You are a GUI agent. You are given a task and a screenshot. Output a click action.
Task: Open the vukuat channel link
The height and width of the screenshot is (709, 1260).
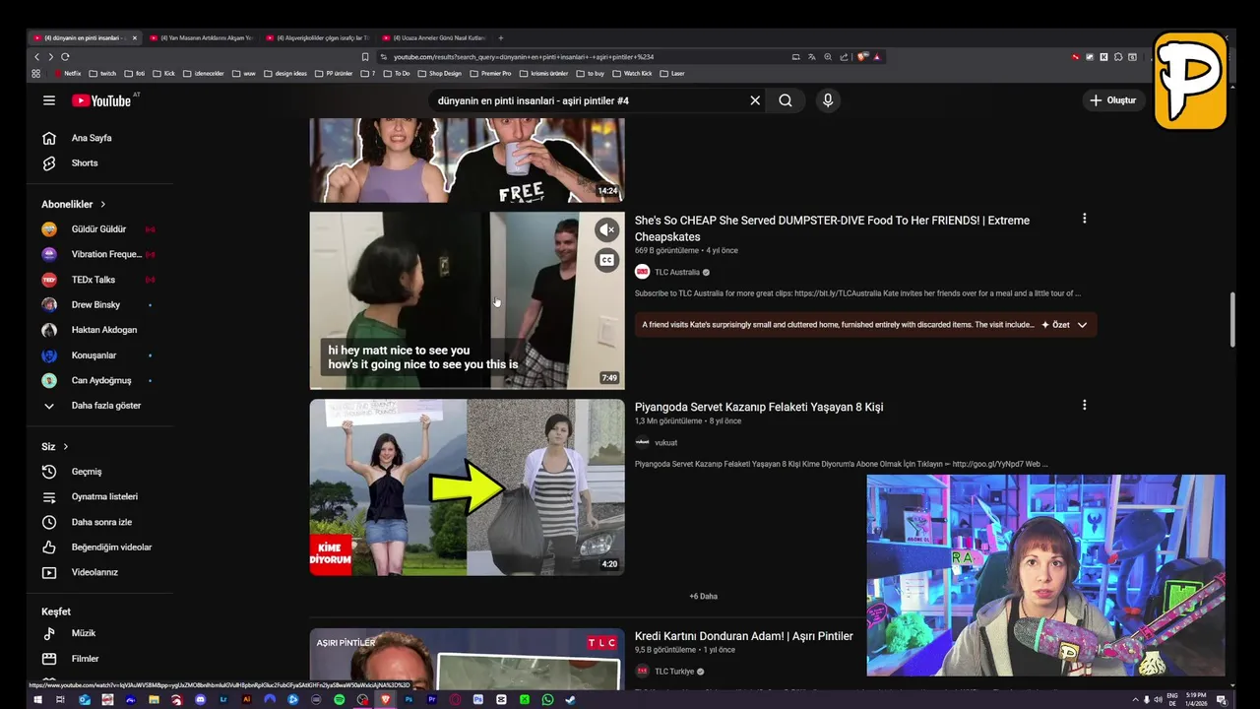[x=666, y=443]
